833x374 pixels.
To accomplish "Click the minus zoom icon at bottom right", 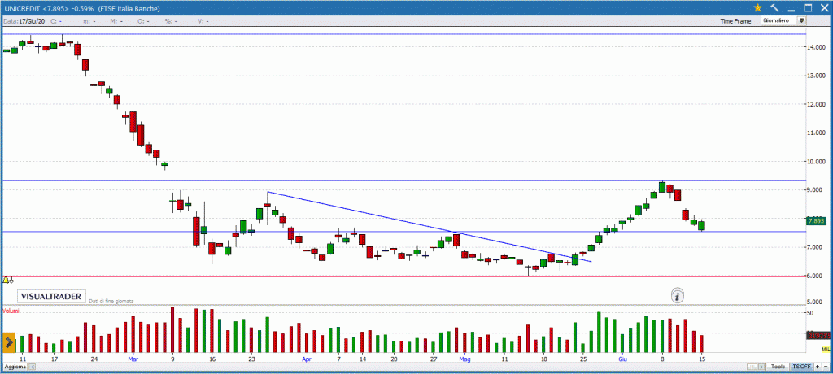I will pyautogui.click(x=826, y=367).
